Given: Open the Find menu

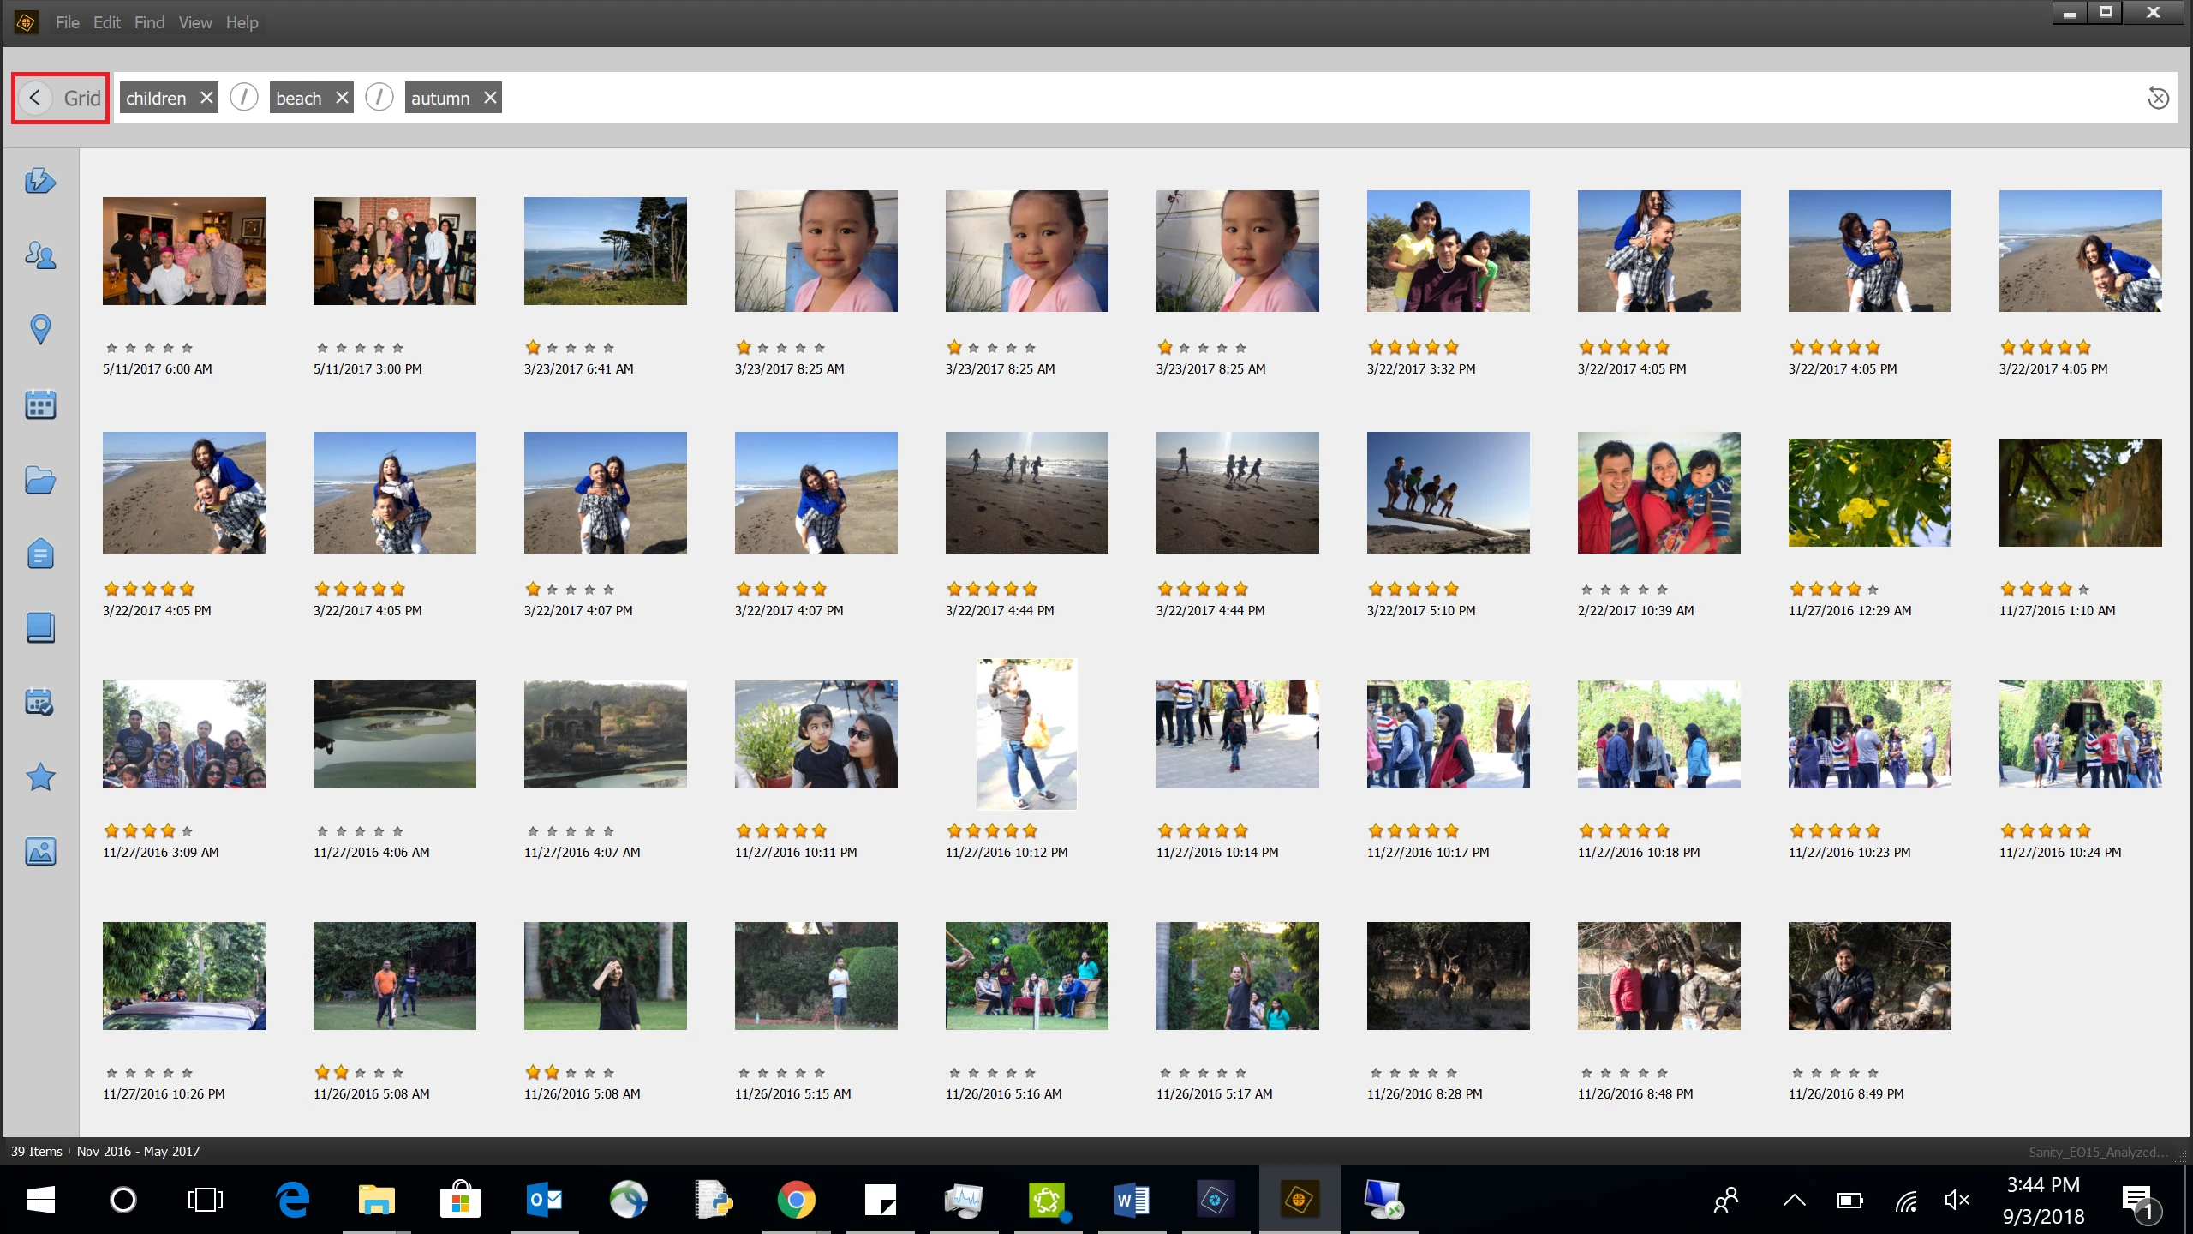Looking at the screenshot, I should (149, 23).
